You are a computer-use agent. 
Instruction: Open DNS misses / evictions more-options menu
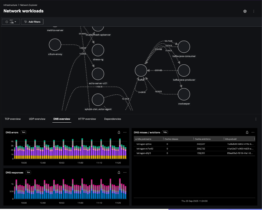pyautogui.click(x=253, y=132)
